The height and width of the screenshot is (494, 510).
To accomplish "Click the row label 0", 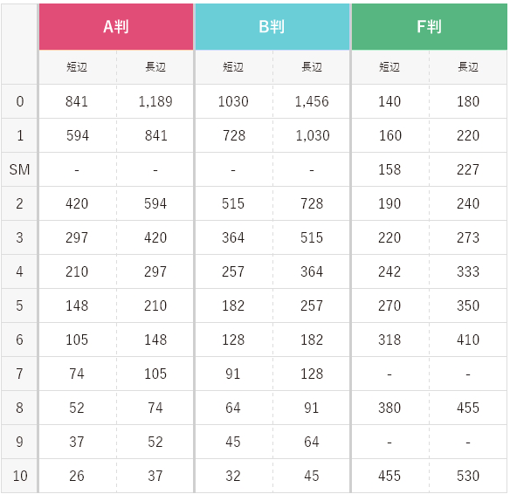I will [19, 101].
